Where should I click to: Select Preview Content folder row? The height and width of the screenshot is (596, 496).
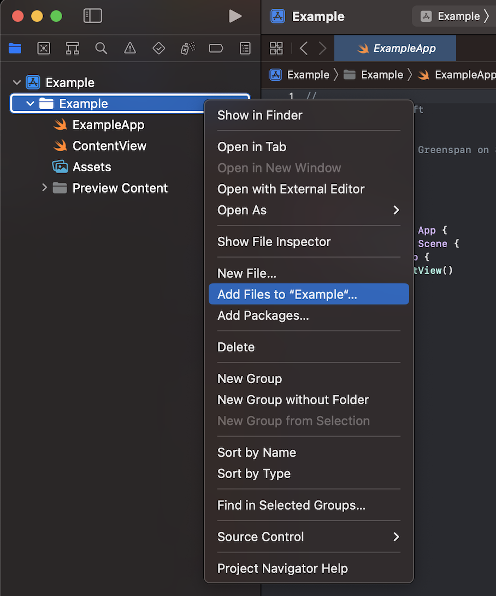pos(110,188)
